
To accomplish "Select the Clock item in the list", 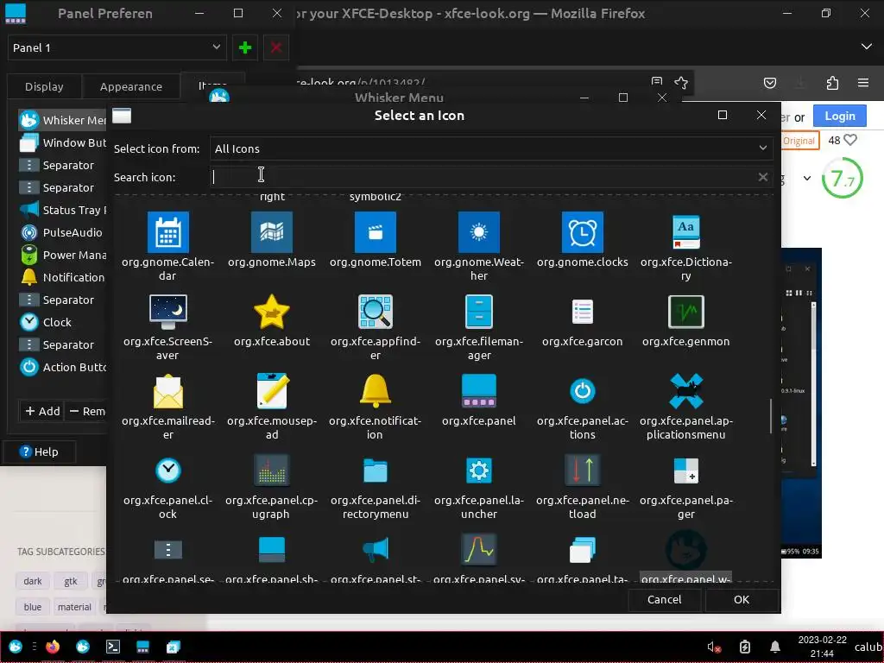I will 62,322.
